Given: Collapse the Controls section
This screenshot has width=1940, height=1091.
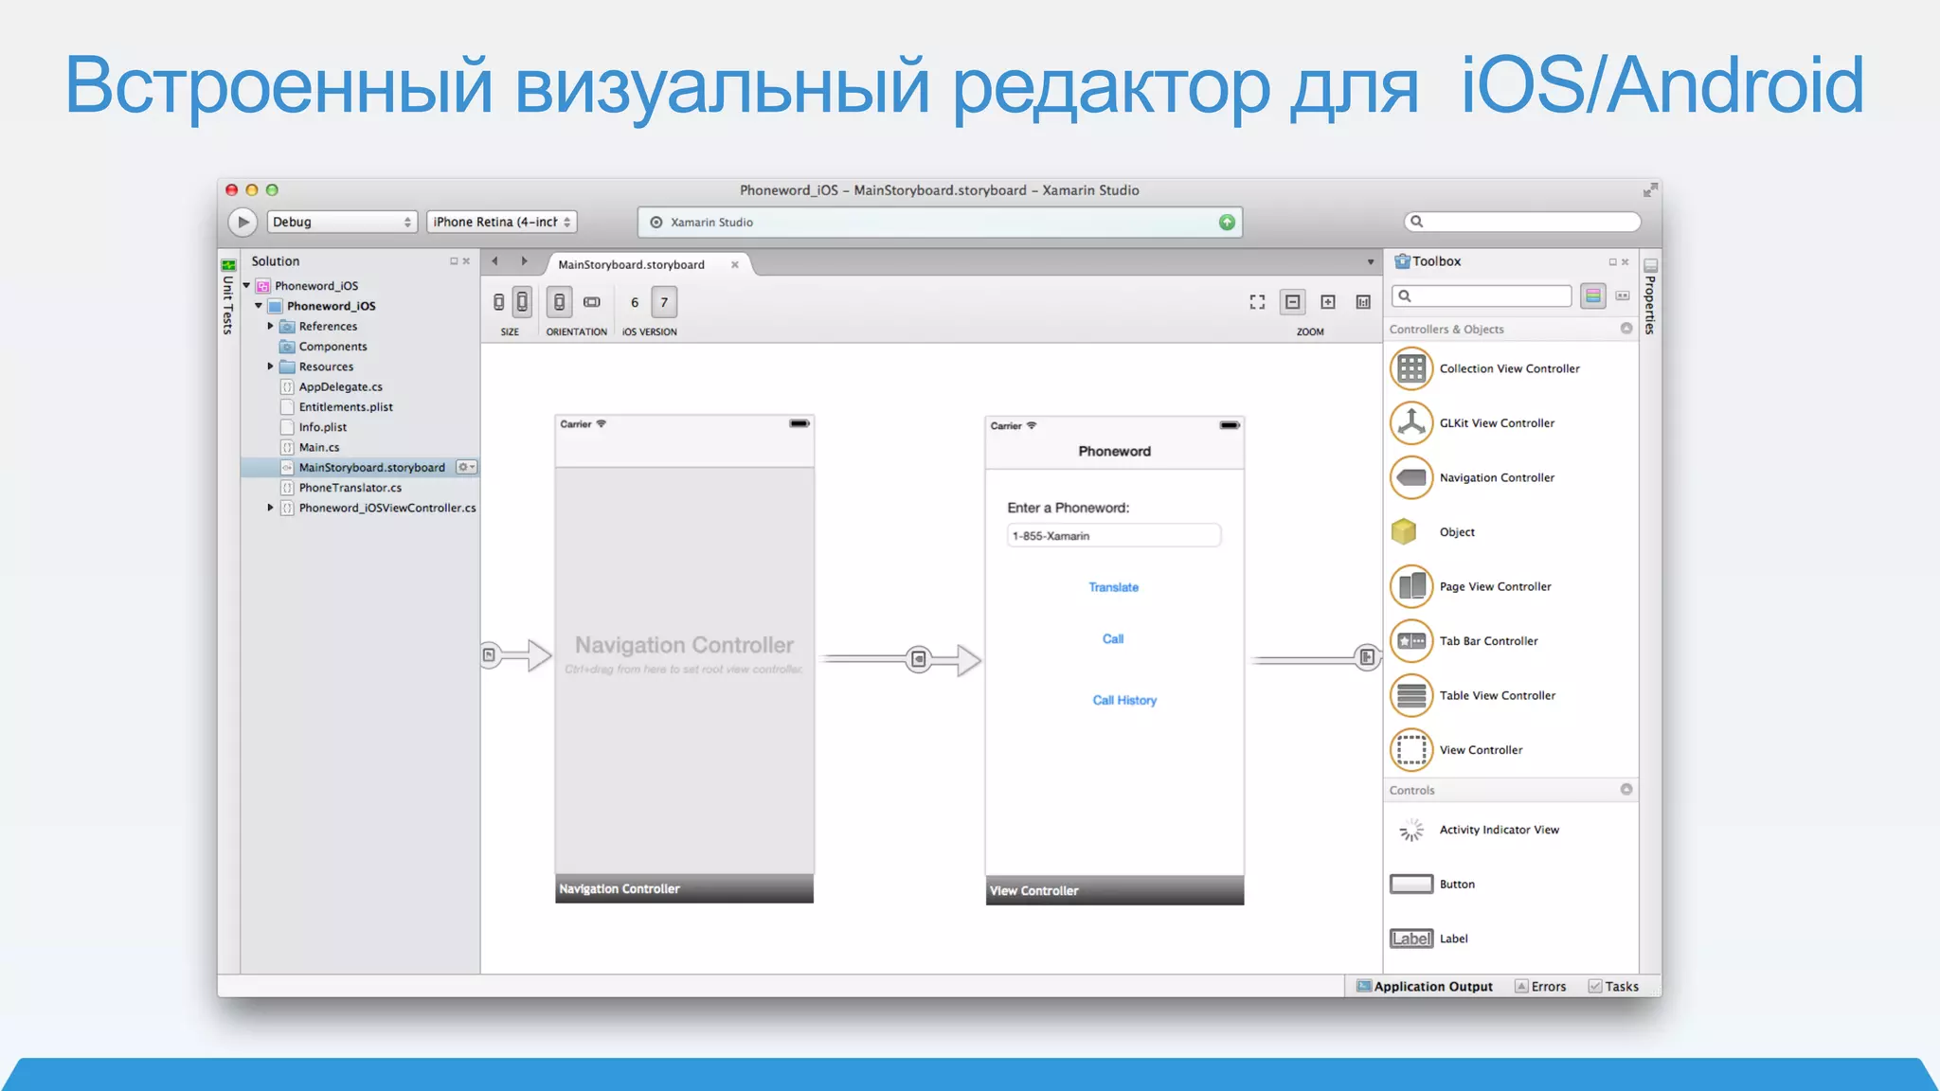Looking at the screenshot, I should 1626,789.
